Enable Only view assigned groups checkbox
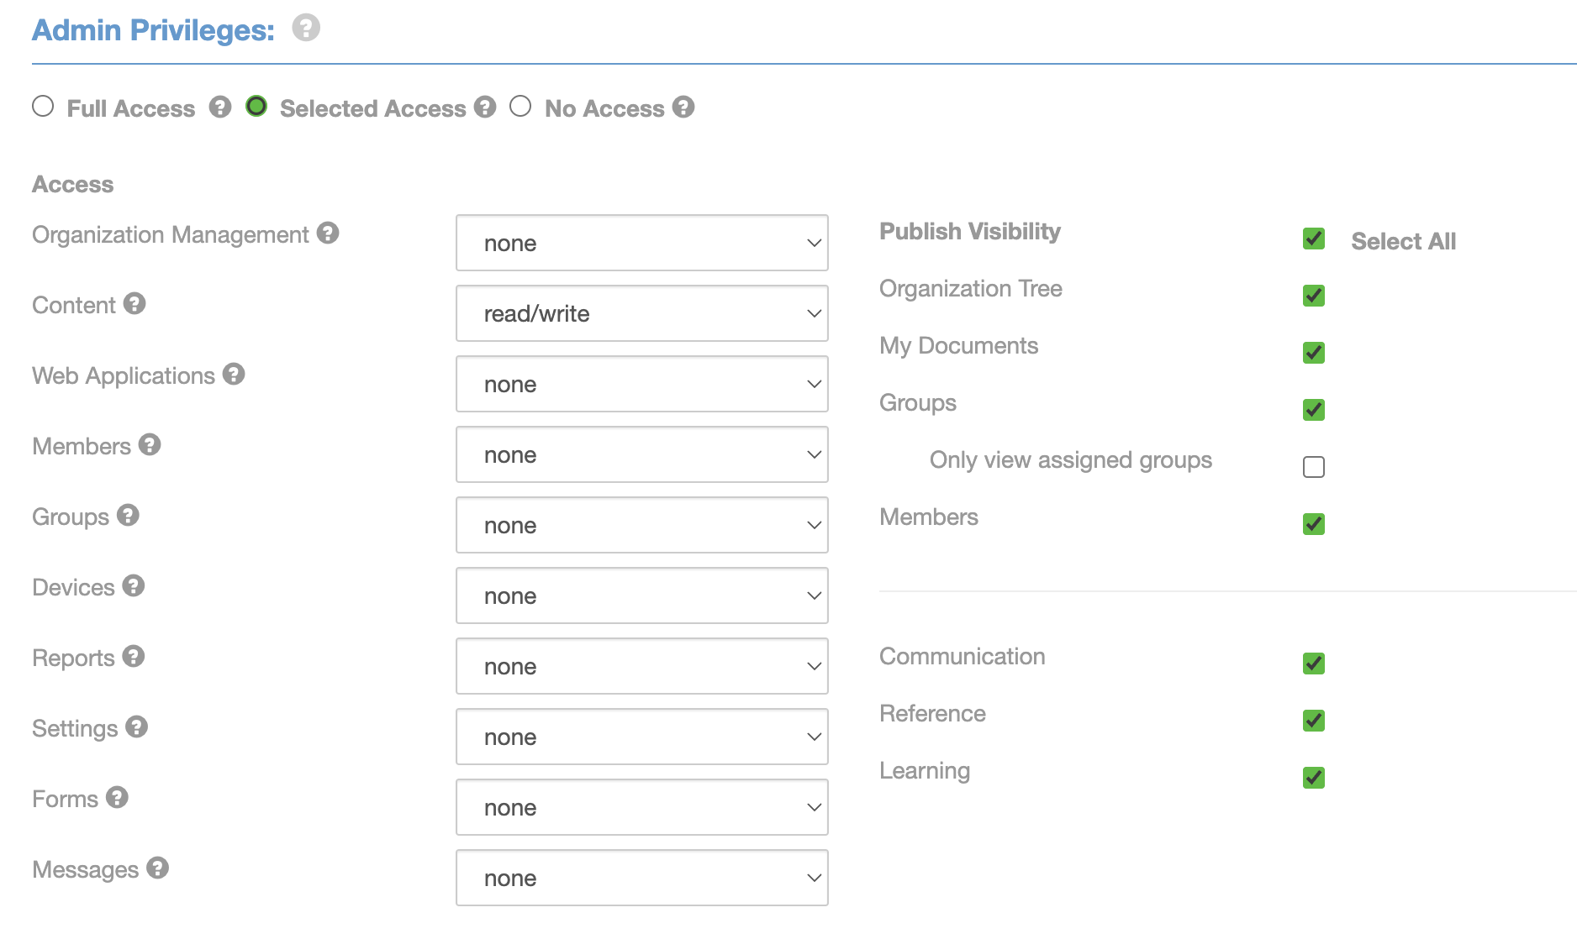1577x939 pixels. click(x=1314, y=467)
